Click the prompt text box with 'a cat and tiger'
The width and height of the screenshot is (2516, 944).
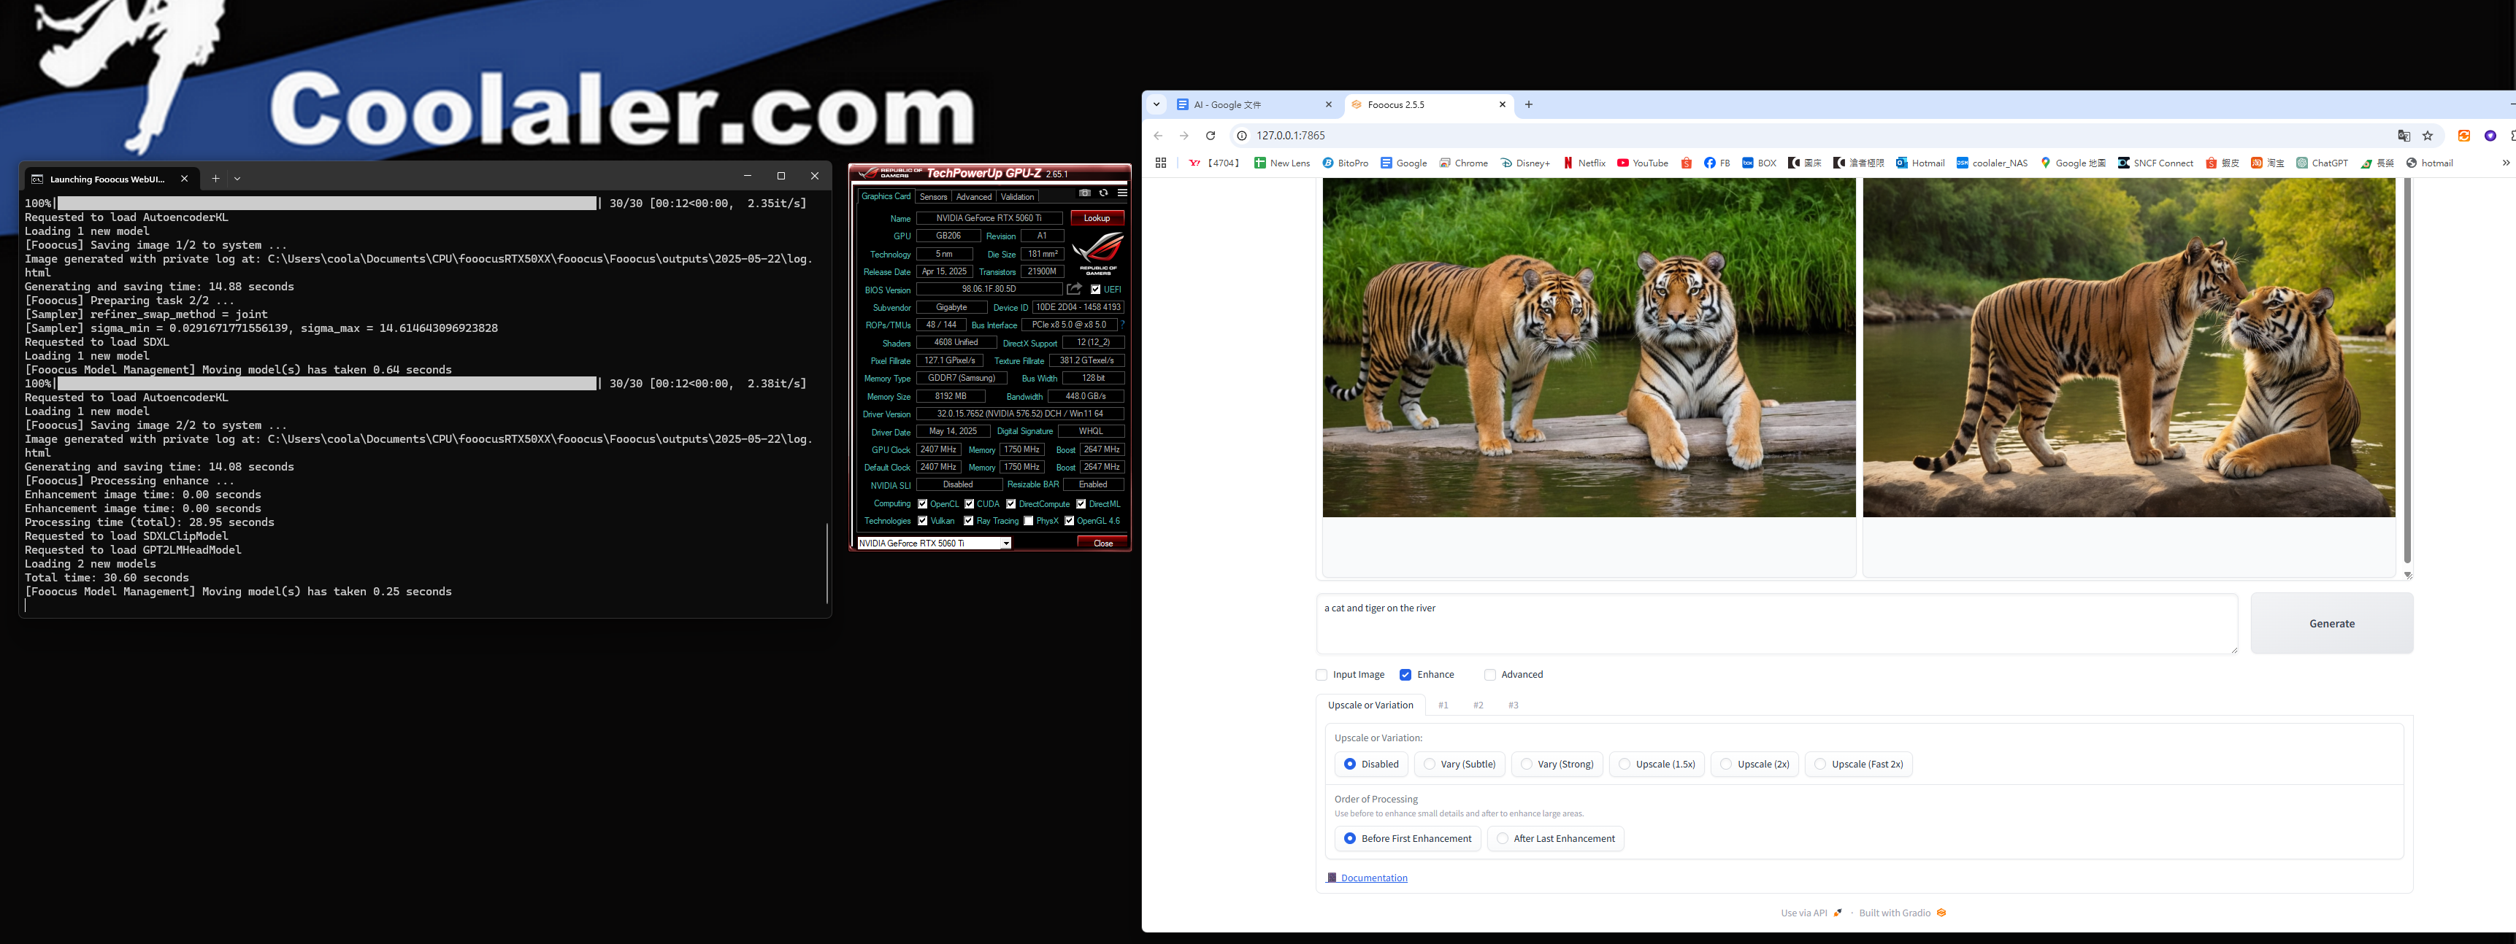(1776, 623)
